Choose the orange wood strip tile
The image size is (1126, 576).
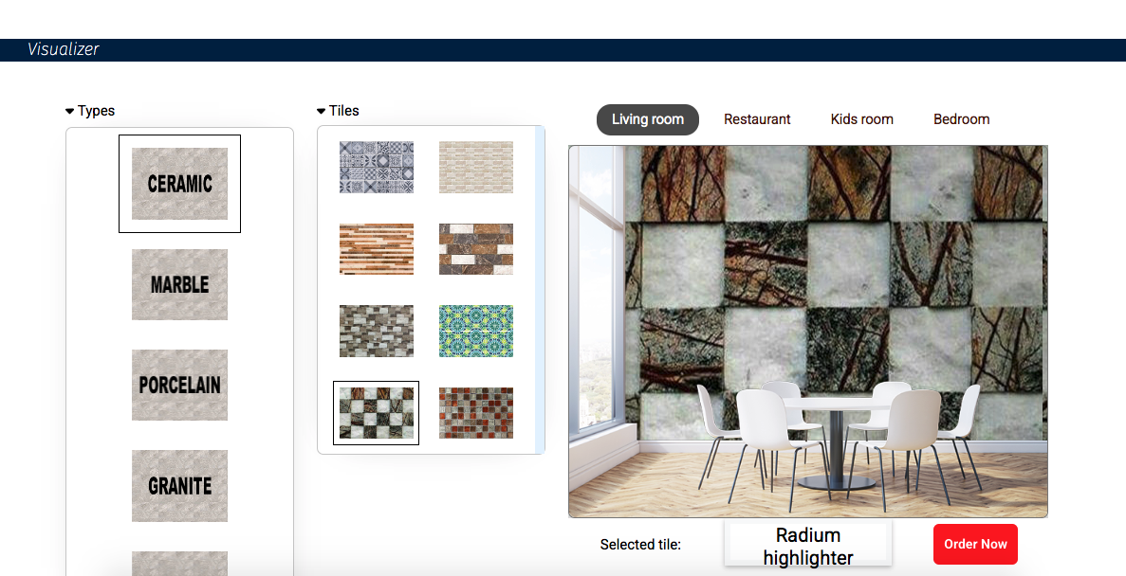tap(377, 249)
